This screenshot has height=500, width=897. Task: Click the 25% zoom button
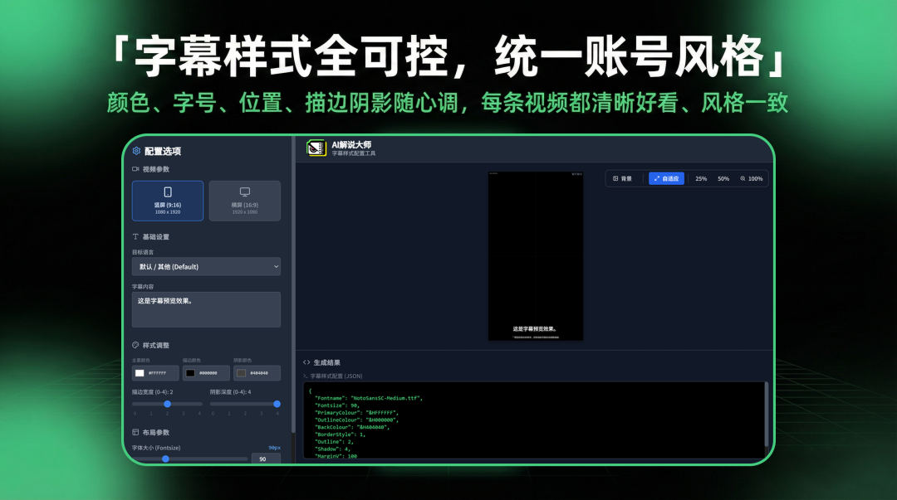(x=700, y=178)
